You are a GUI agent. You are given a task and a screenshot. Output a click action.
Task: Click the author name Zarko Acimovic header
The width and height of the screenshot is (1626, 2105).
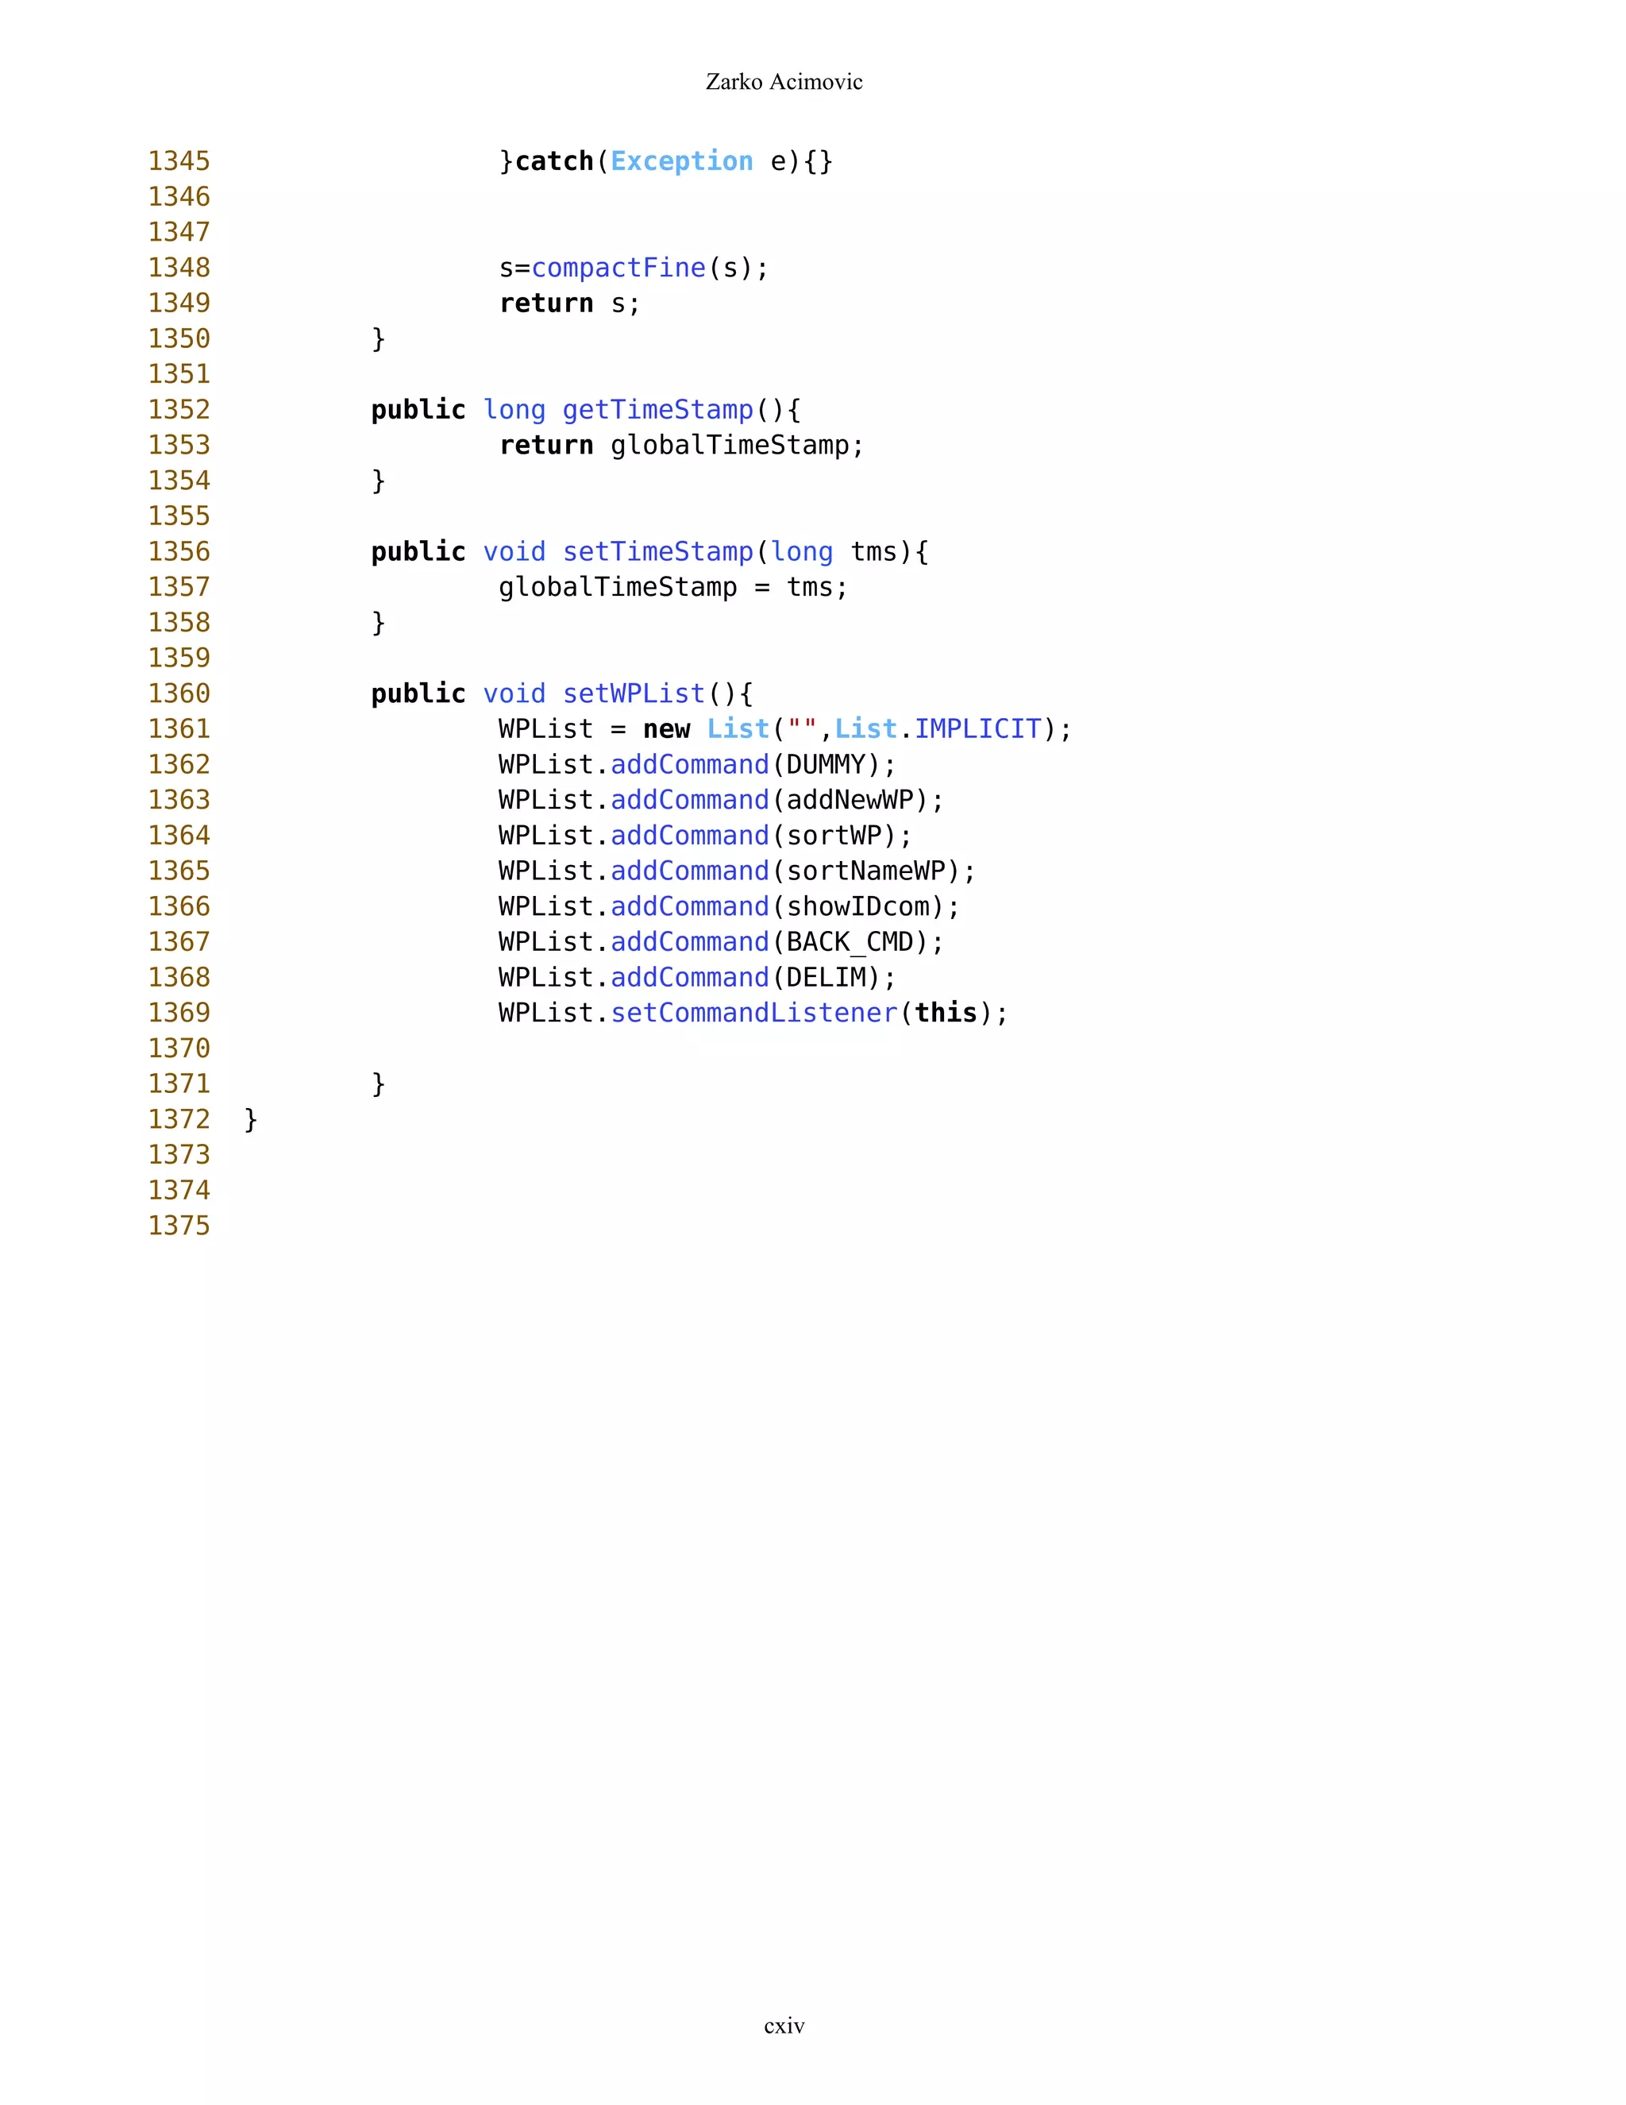pyautogui.click(x=783, y=82)
